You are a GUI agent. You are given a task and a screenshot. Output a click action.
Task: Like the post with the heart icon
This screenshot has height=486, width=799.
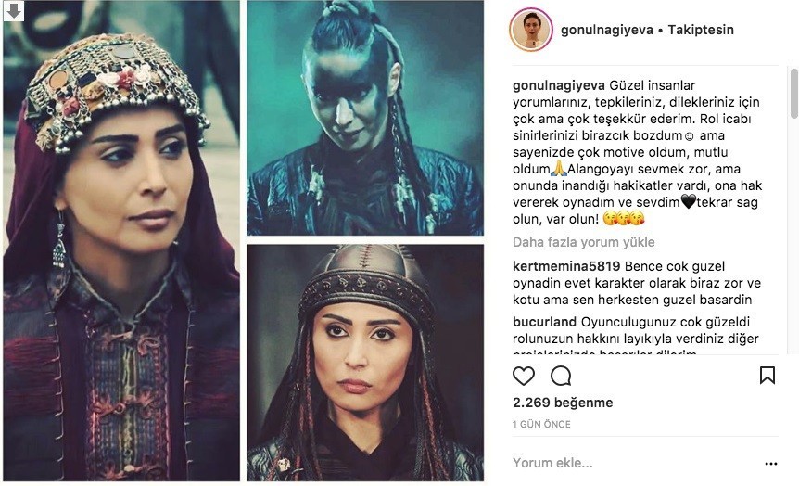(x=524, y=376)
